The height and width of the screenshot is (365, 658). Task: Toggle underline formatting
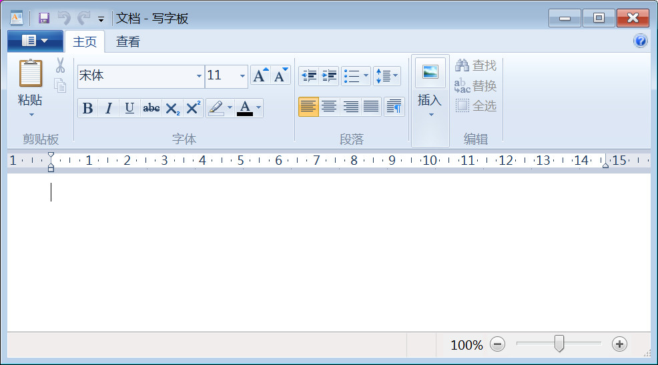click(x=129, y=108)
